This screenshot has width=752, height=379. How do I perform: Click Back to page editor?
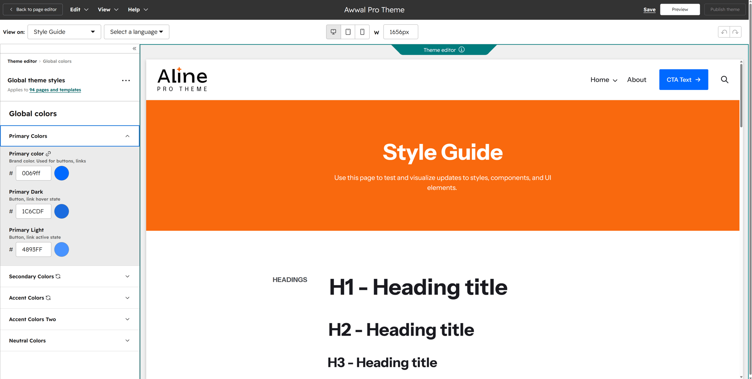tap(33, 9)
